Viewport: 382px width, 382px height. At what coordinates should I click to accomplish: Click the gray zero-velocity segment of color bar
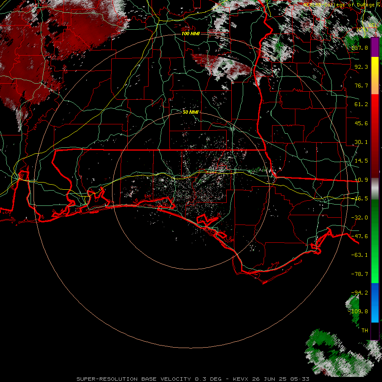(x=375, y=188)
